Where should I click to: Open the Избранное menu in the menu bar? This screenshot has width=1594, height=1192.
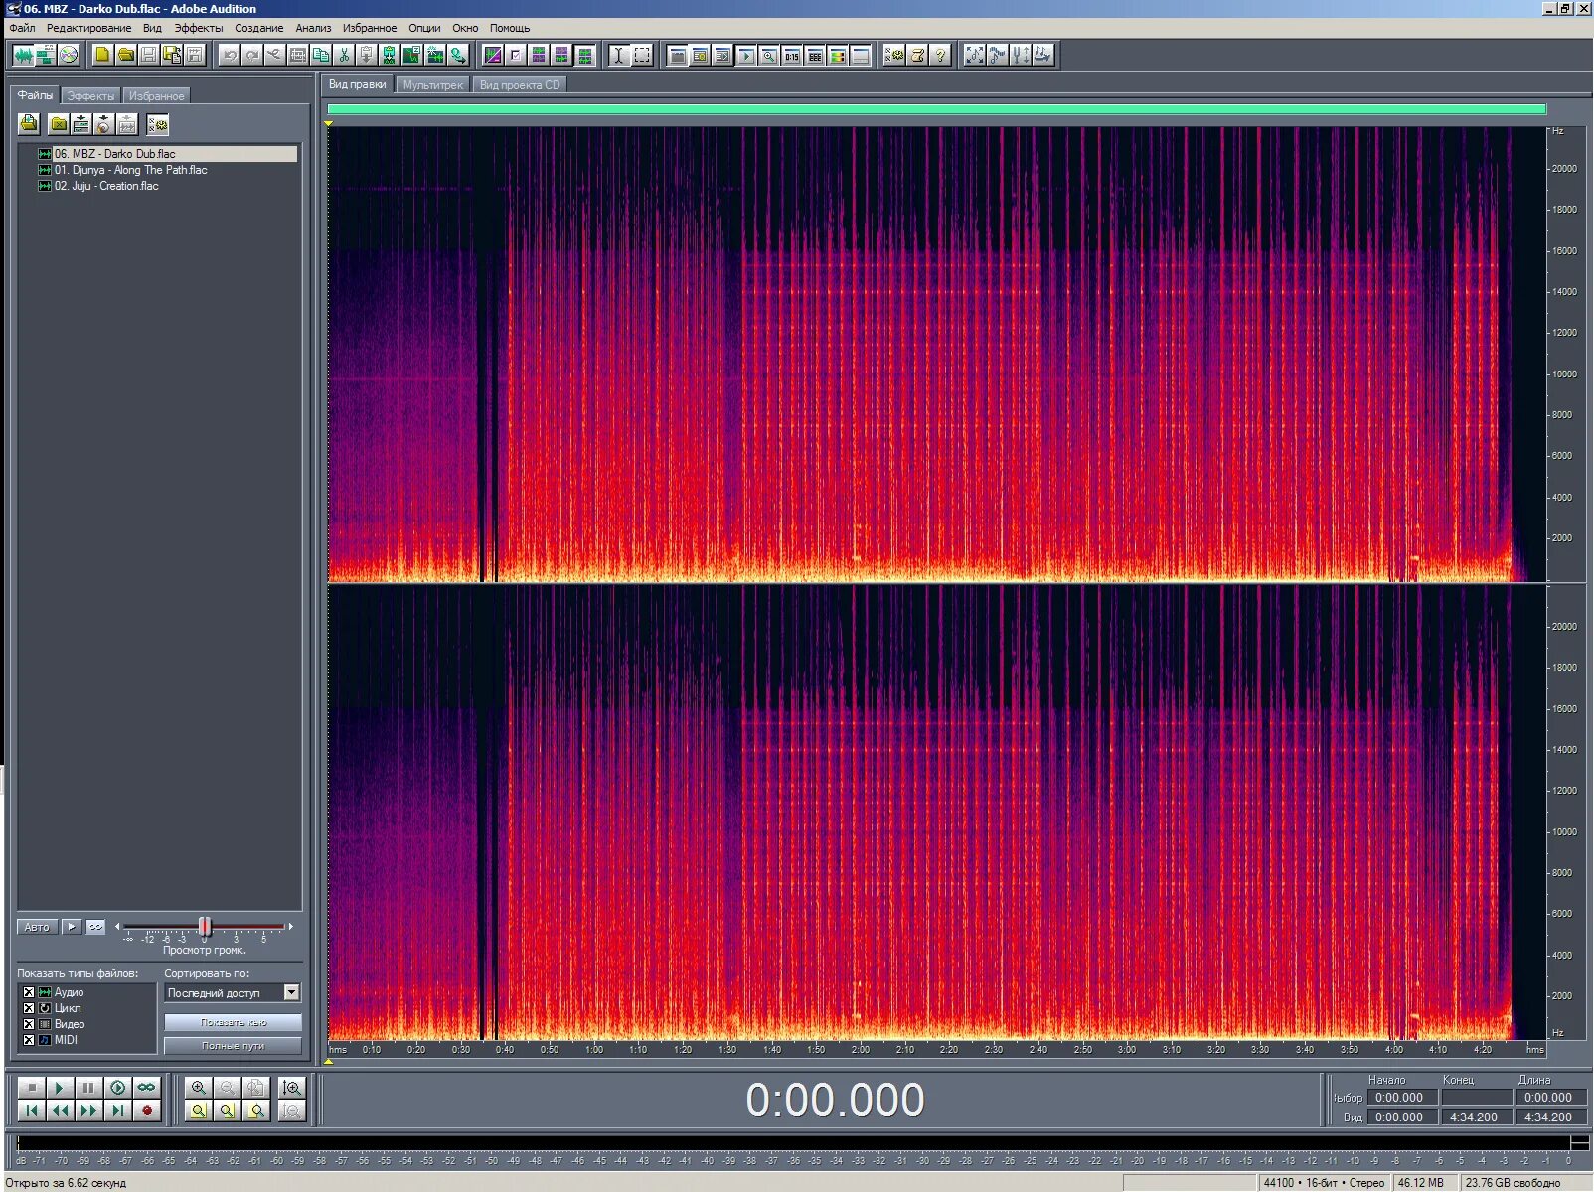370,28
